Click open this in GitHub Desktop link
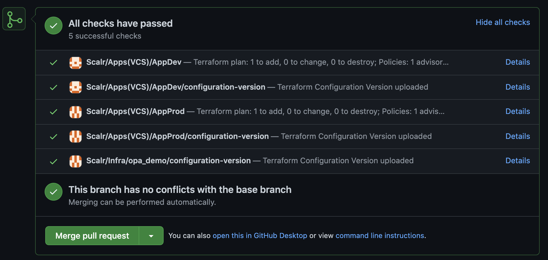Image resolution: width=548 pixels, height=260 pixels. 260,236
